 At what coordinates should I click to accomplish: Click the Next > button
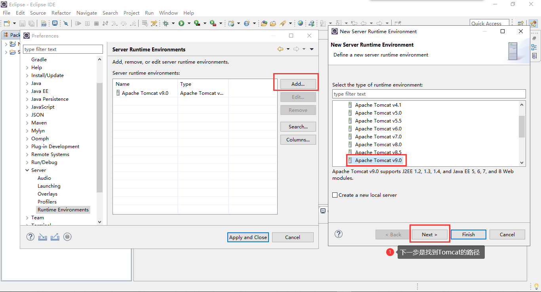click(x=429, y=234)
